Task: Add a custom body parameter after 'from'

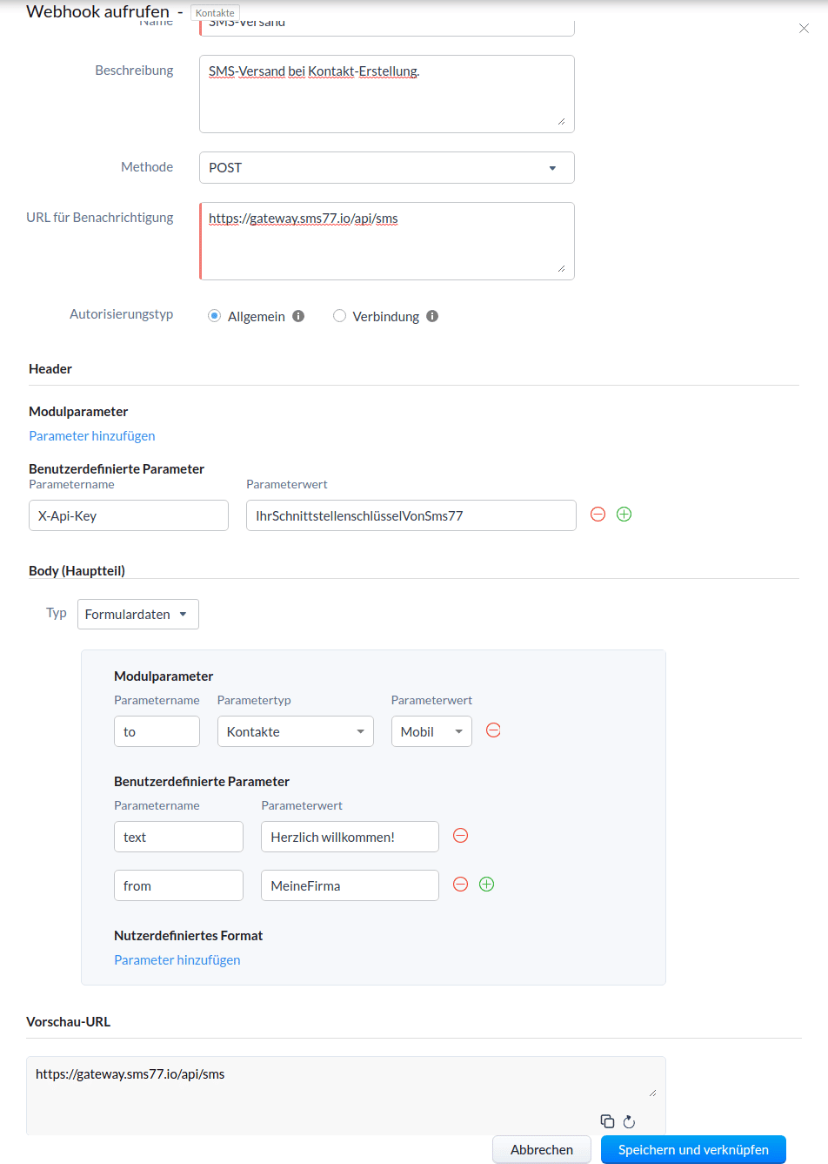Action: (487, 885)
